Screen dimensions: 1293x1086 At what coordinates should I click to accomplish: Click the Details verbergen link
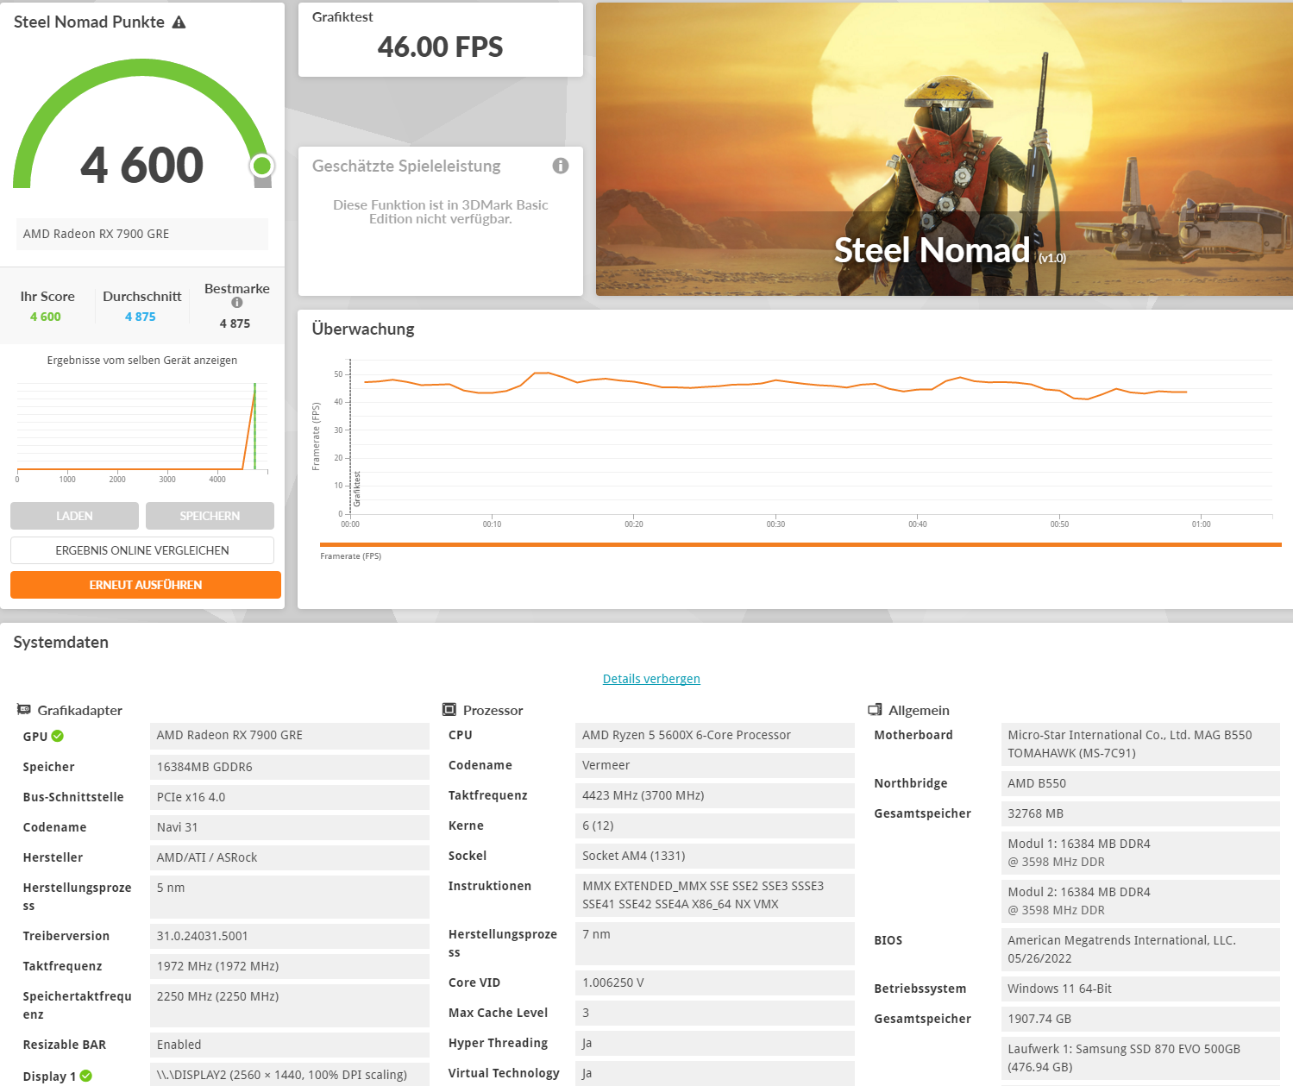651,679
